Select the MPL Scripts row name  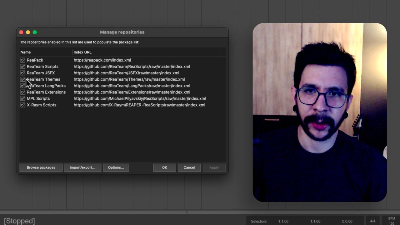click(x=38, y=98)
